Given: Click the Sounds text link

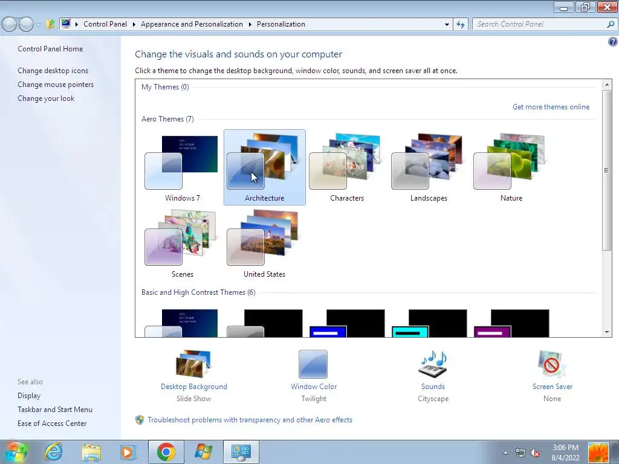Looking at the screenshot, I should pyautogui.click(x=433, y=387).
